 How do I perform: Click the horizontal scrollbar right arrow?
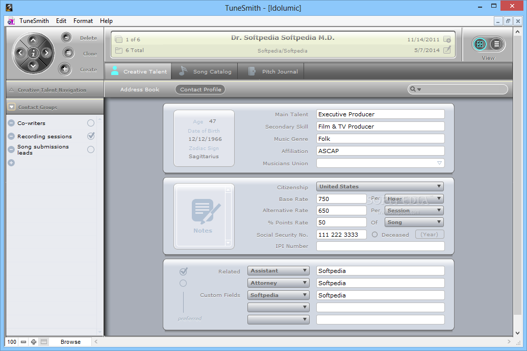[x=509, y=342]
